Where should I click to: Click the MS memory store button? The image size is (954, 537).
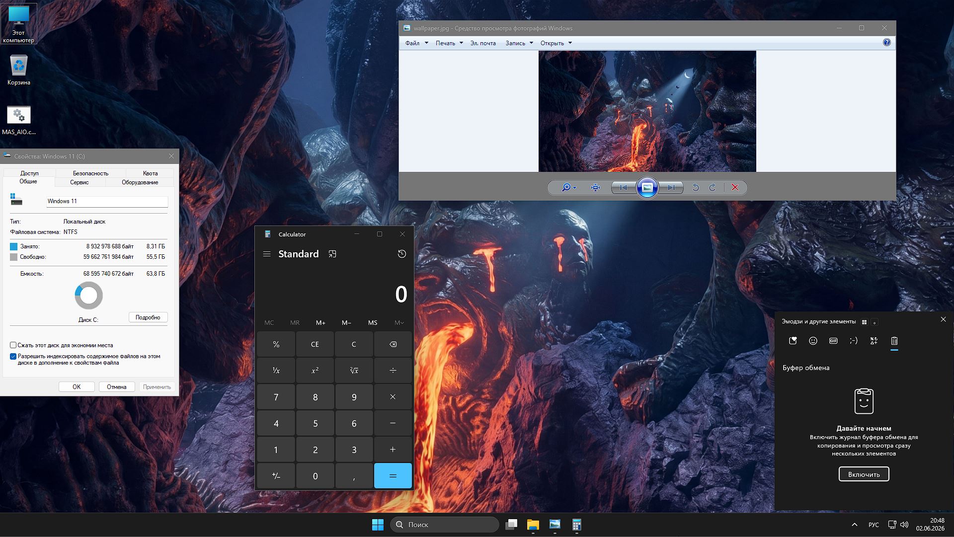[373, 323]
